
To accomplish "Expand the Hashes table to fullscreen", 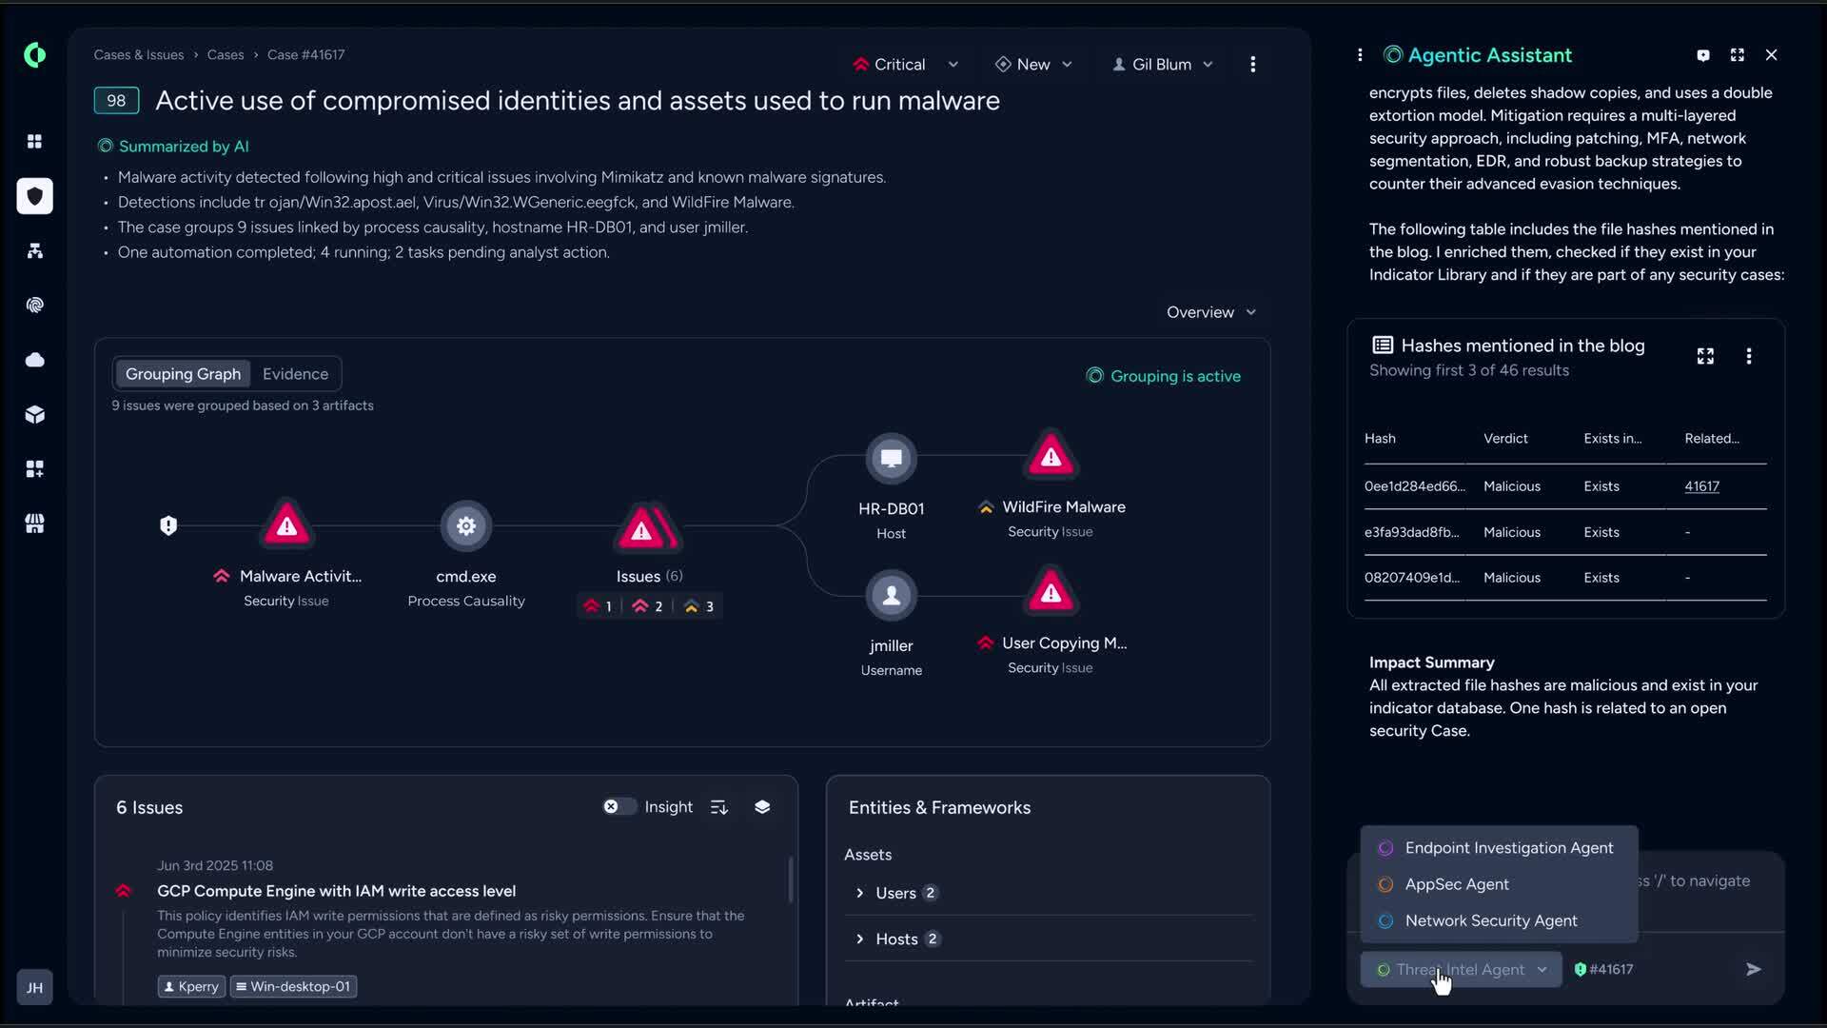I will tap(1705, 356).
